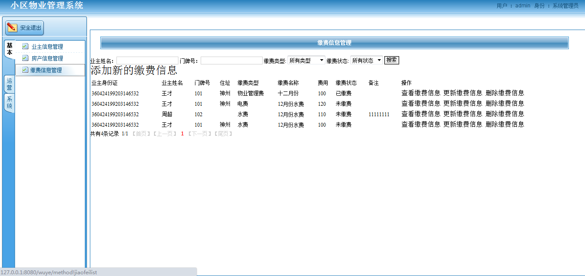Update payment info for fee 100 水费 row
This screenshot has height=276, width=585.
click(463, 125)
